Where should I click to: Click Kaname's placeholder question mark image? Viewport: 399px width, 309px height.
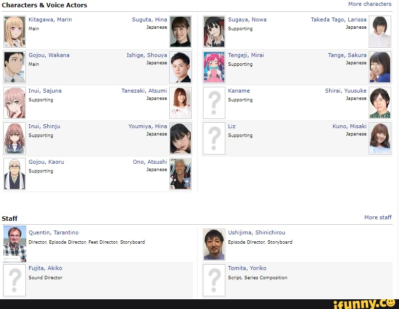coord(214,103)
